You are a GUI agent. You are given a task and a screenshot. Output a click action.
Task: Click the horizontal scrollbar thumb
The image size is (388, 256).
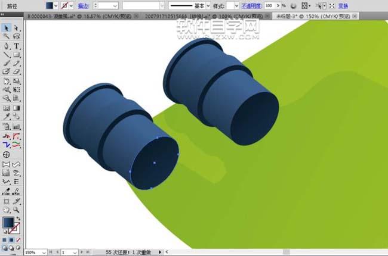(x=287, y=252)
